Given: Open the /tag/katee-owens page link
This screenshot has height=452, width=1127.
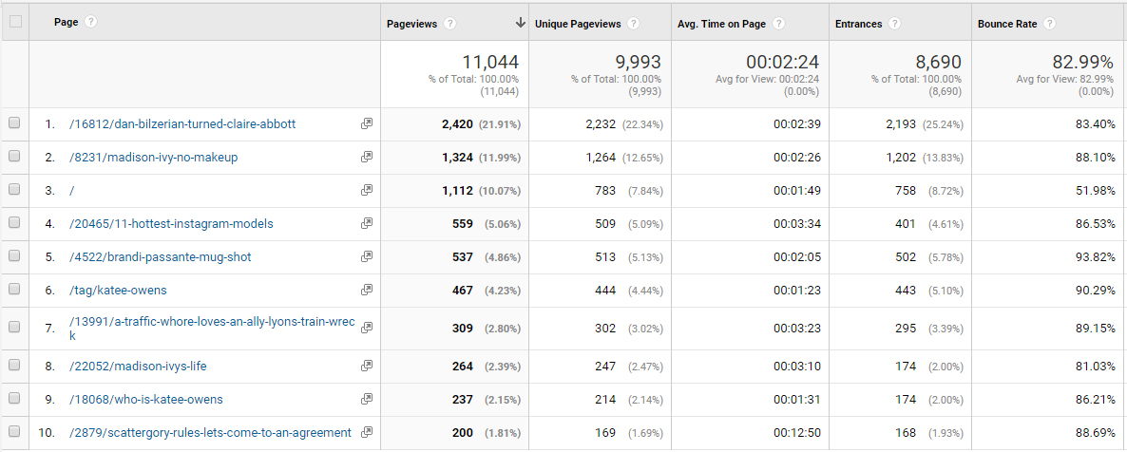Looking at the screenshot, I should tap(118, 291).
